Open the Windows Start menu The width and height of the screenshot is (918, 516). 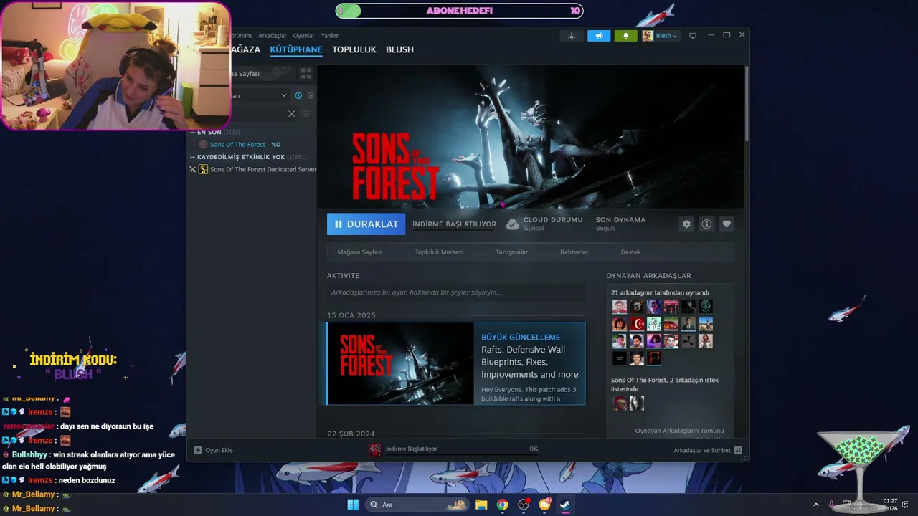pos(353,505)
